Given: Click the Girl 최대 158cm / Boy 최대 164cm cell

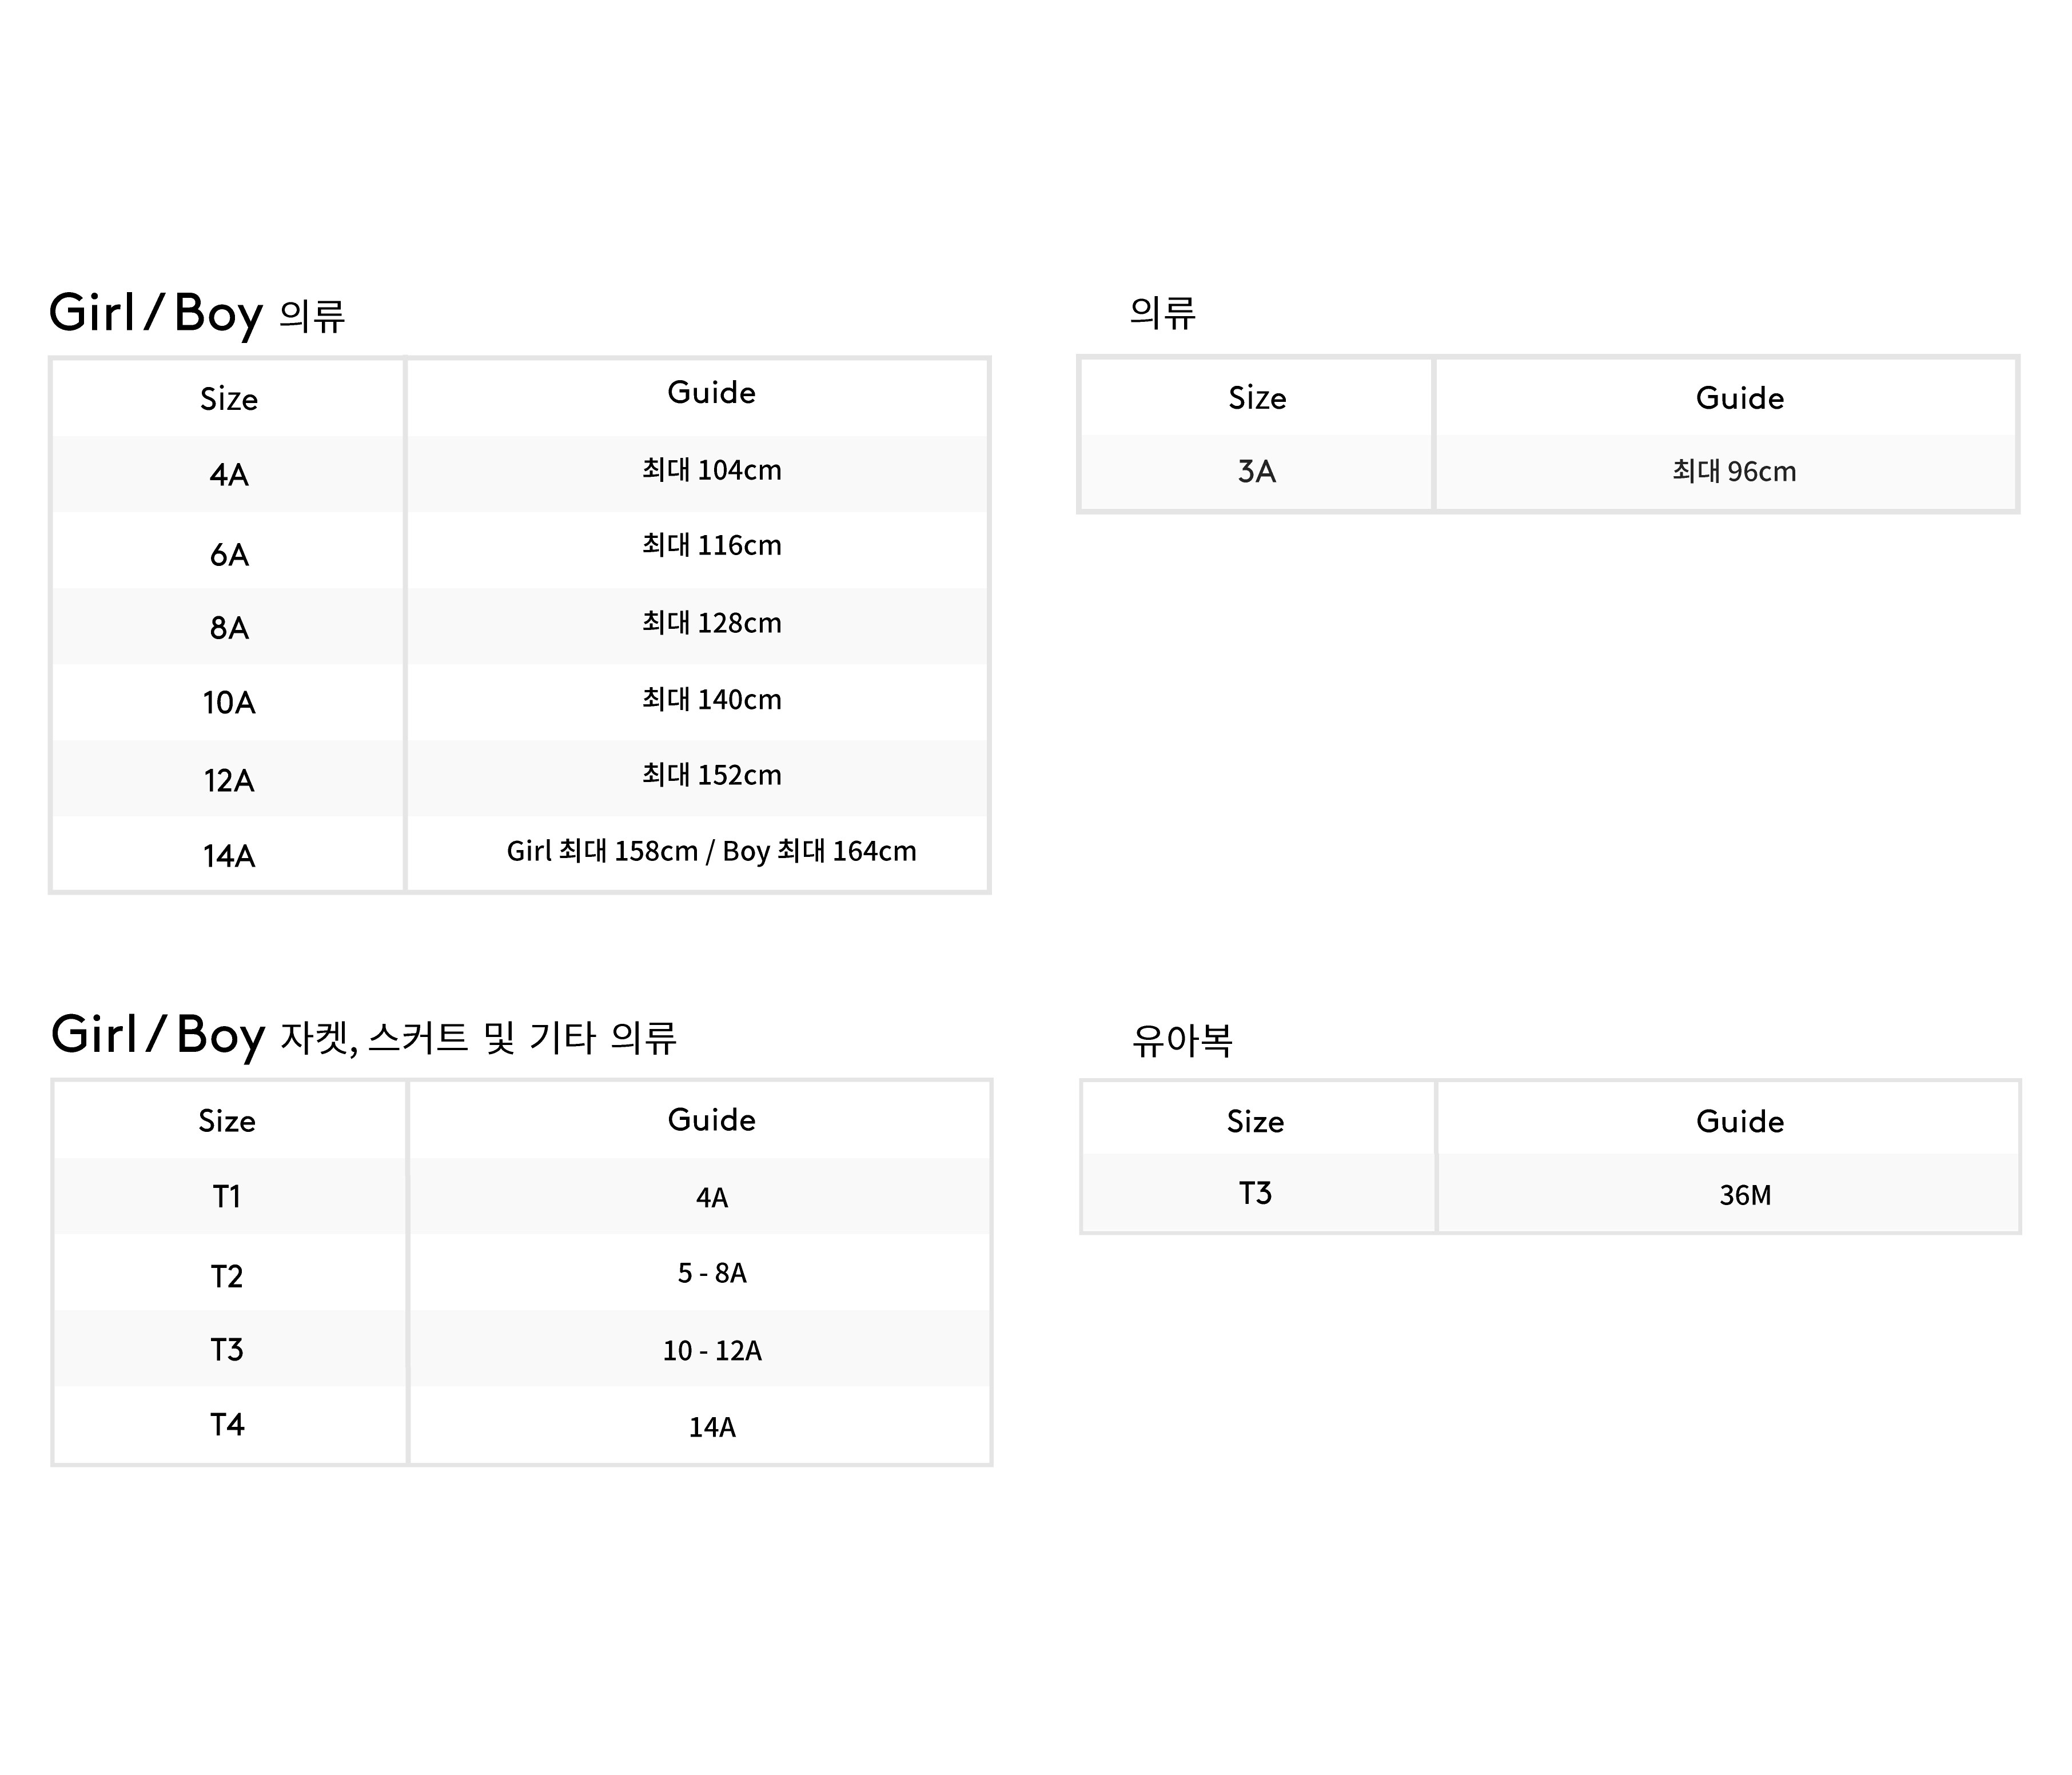Looking at the screenshot, I should pyautogui.click(x=711, y=851).
